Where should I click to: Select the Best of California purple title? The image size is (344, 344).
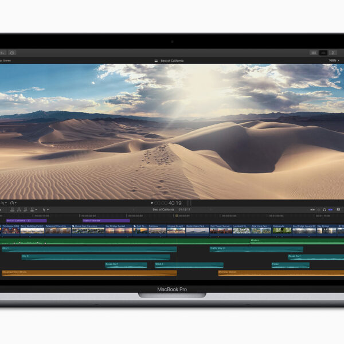click(26, 221)
